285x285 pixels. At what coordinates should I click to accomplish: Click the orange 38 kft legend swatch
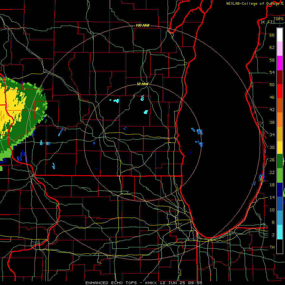coord(280,120)
